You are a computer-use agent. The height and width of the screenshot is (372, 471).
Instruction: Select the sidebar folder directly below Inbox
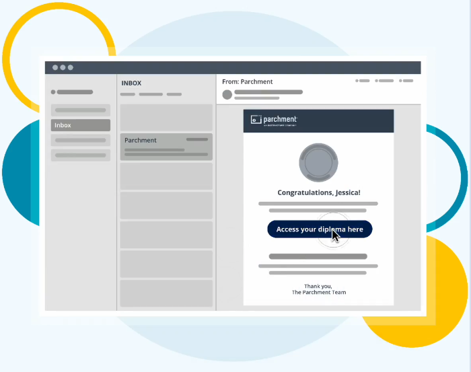point(81,140)
